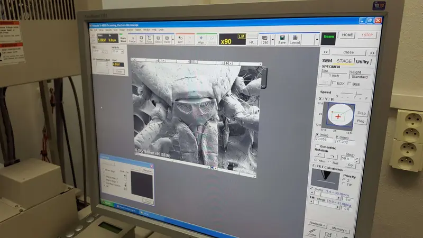Select the Slow3 scan mode icon
This screenshot has height=238, width=423.
pyautogui.click(x=158, y=39)
